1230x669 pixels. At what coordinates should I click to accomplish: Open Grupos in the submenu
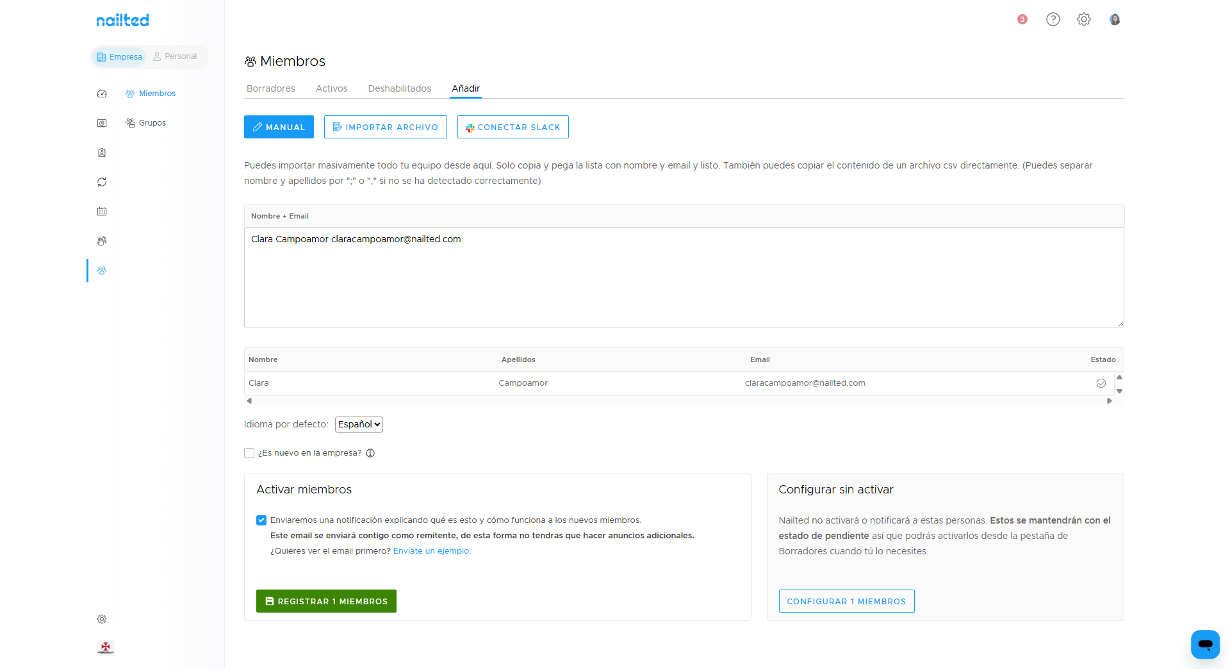146,123
